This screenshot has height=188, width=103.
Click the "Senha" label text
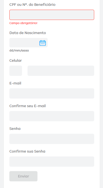click(15, 129)
